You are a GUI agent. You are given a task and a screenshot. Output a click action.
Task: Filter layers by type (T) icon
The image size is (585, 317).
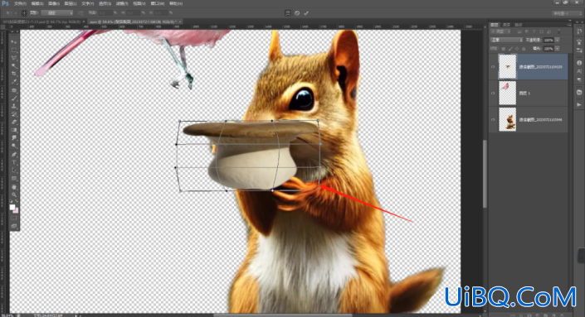[534, 32]
